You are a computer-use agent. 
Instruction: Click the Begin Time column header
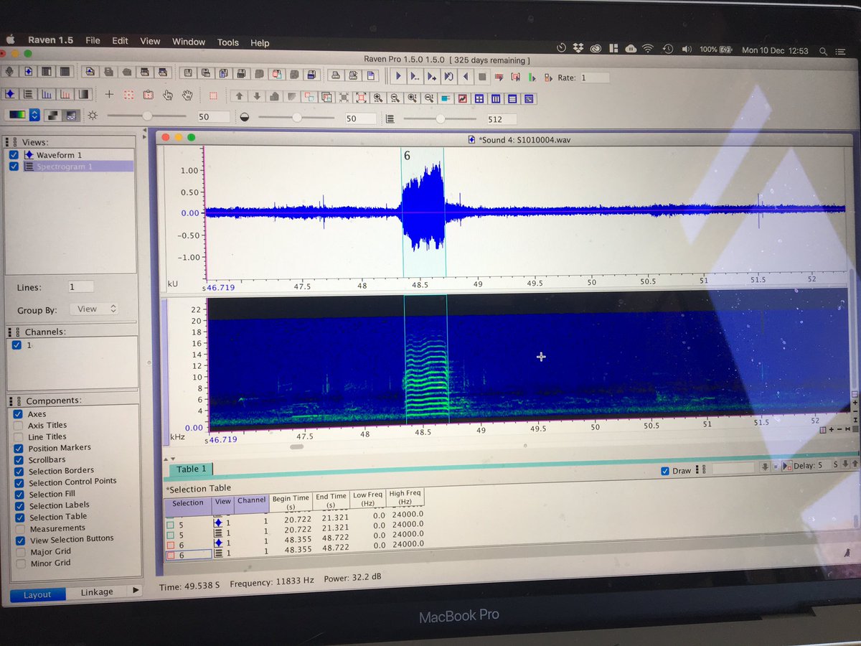291,502
